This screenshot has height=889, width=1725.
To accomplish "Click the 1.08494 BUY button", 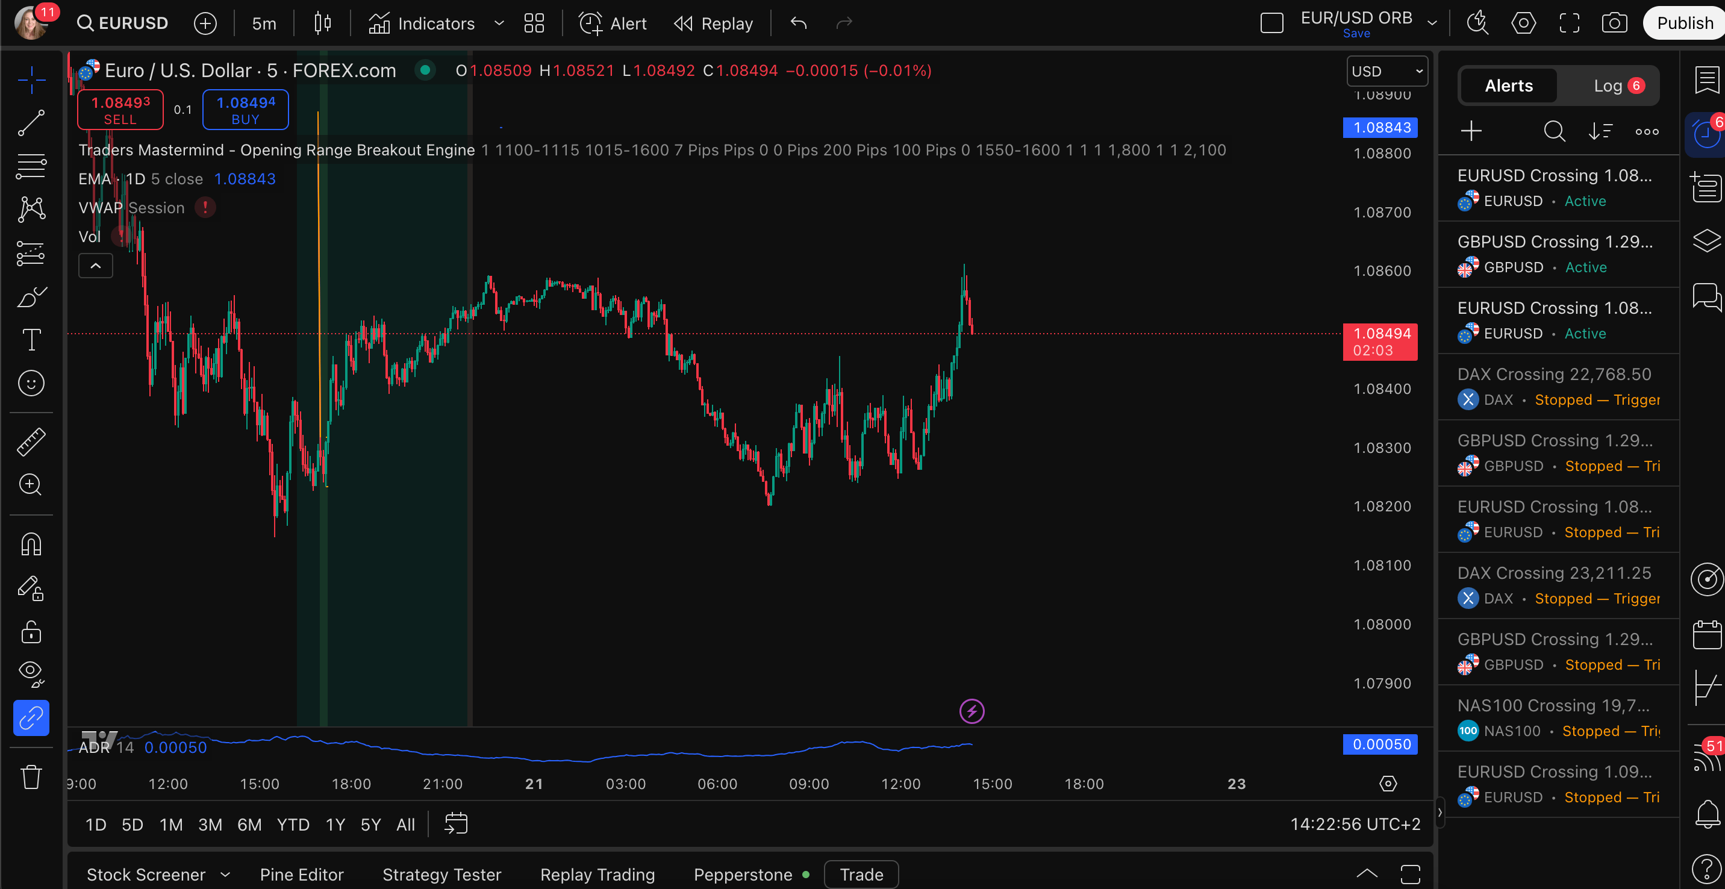I will (x=246, y=110).
